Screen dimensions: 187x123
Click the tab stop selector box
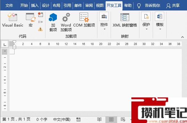[5, 44]
